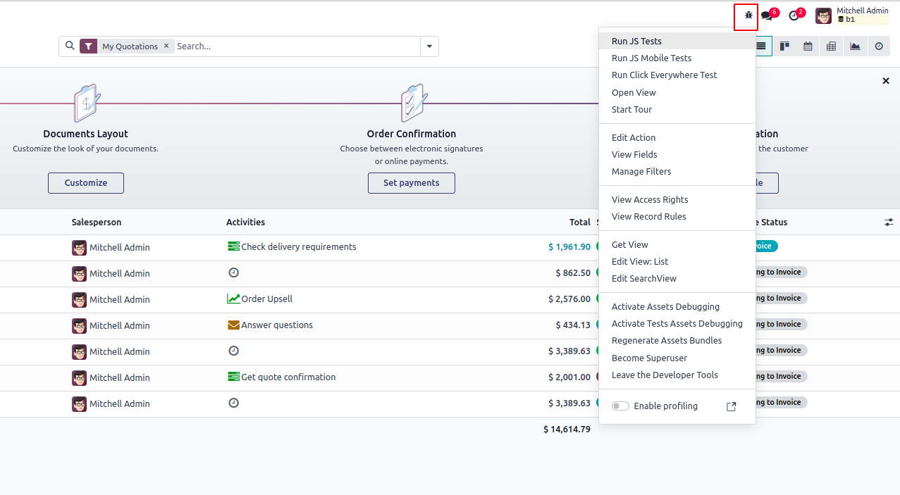900x495 pixels.
Task: Open the Mitchell Admin user menu
Action: 851,15
